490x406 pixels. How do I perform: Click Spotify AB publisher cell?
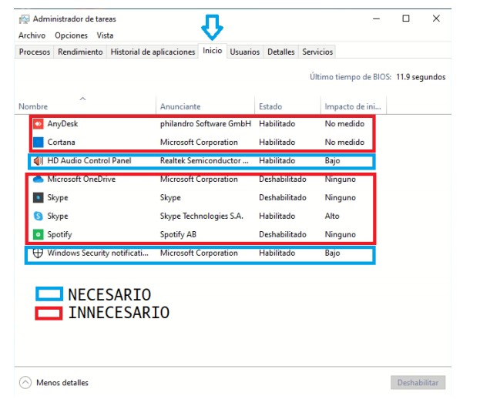(x=178, y=235)
